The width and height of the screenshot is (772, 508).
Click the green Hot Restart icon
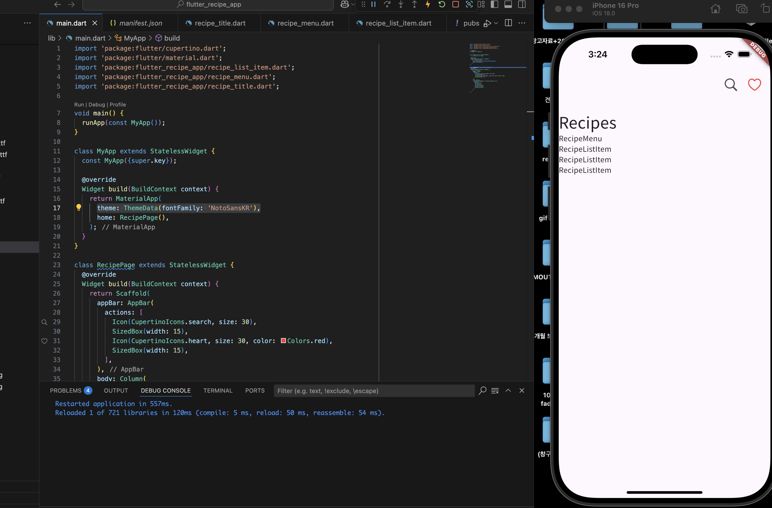[442, 4]
